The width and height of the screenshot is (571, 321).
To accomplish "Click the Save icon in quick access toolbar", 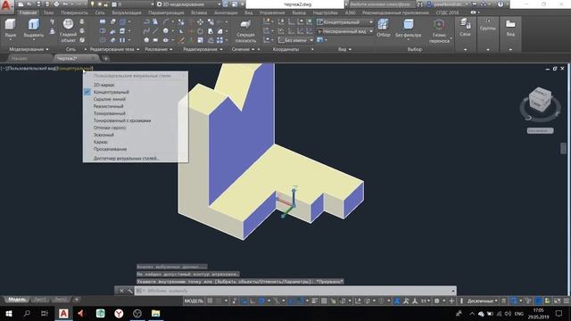I will tap(38, 4).
